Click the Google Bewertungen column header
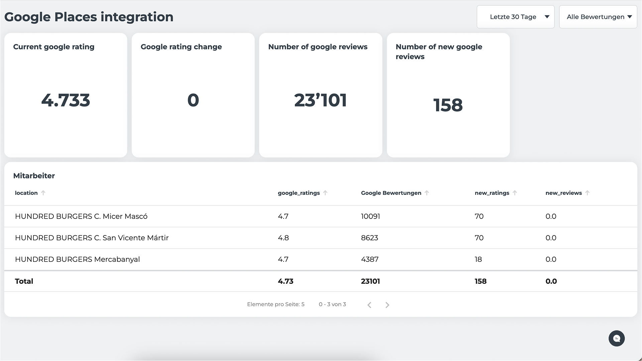Screen dimensions: 642x361 click(x=391, y=193)
